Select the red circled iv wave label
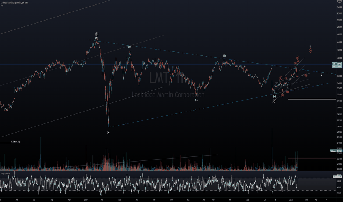 click(306, 75)
